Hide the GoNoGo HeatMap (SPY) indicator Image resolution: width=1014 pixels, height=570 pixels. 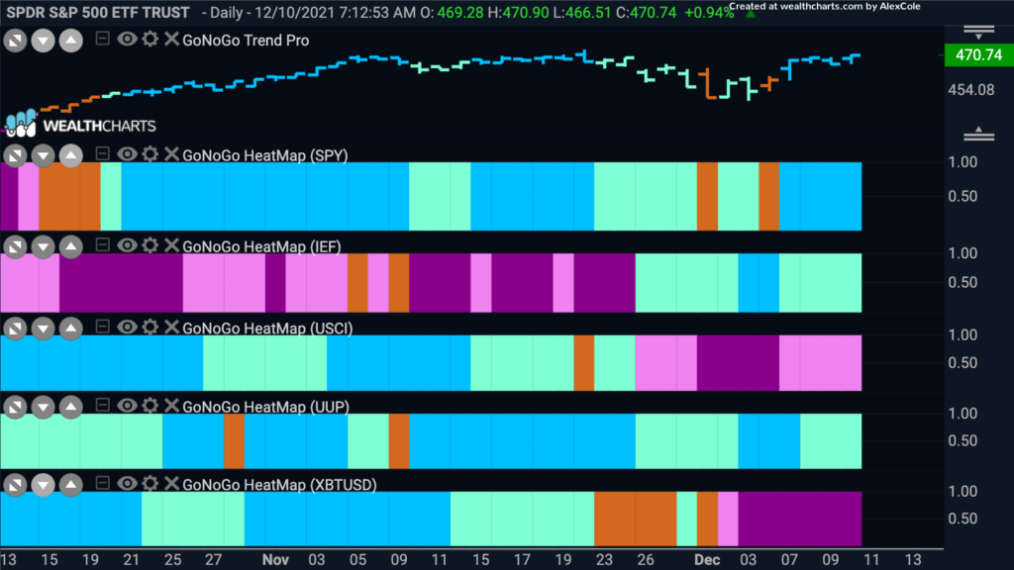tap(127, 153)
